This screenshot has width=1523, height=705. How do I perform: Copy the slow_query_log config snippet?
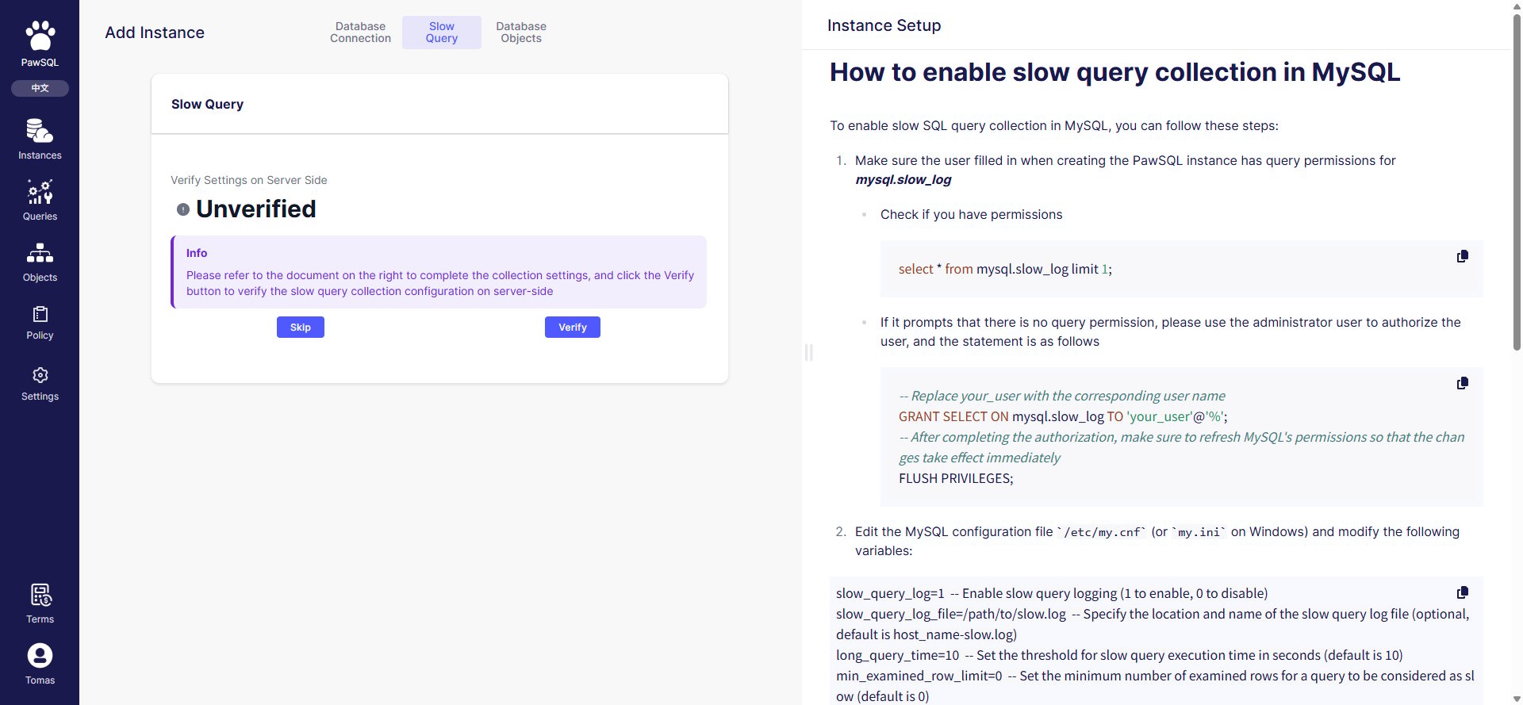pyautogui.click(x=1463, y=592)
